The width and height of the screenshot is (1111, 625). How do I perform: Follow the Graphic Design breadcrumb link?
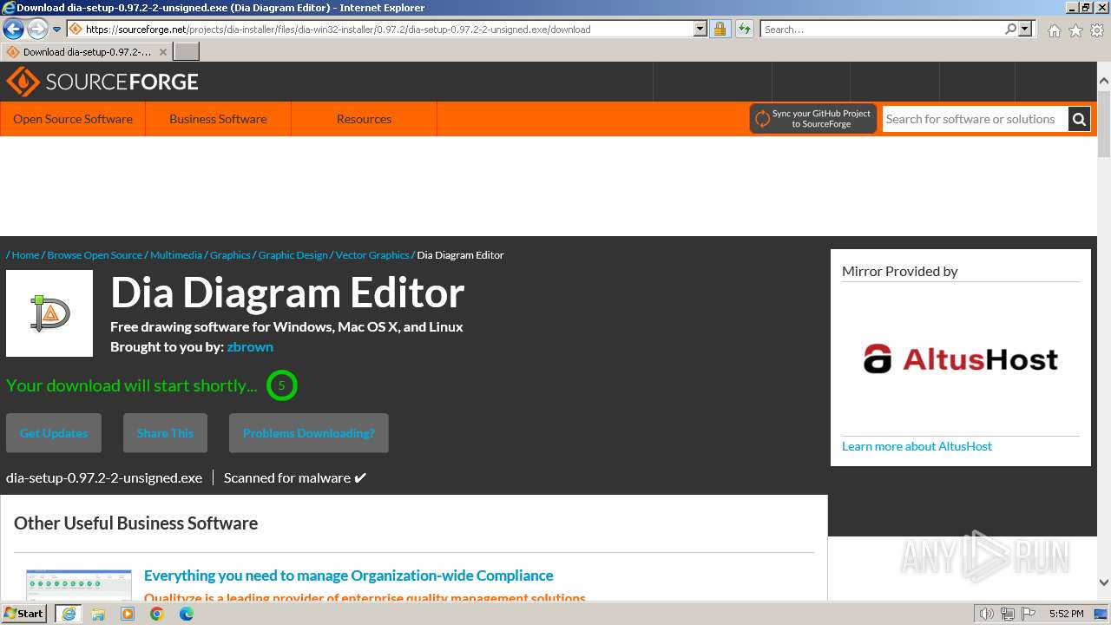click(x=293, y=255)
